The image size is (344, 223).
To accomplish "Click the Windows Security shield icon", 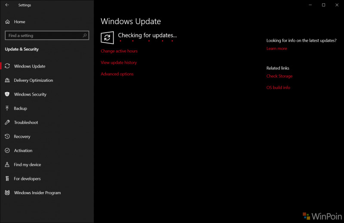I will (x=7, y=94).
